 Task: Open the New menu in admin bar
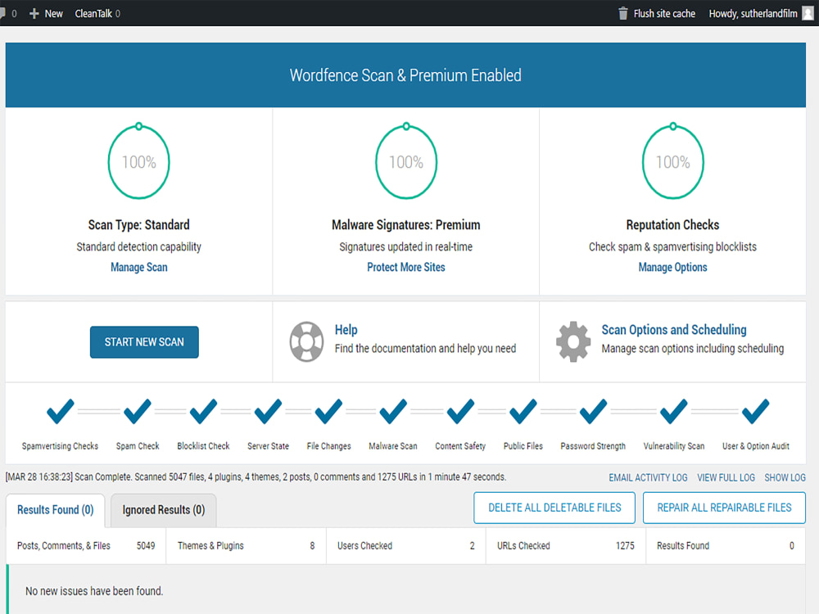[46, 14]
